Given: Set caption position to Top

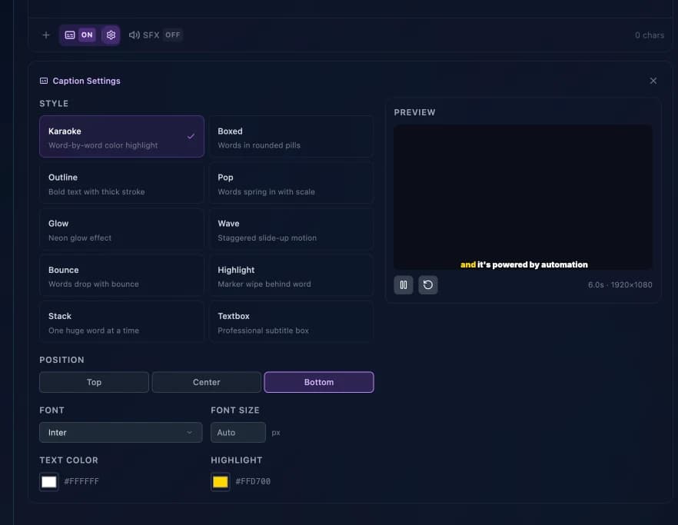Looking at the screenshot, I should click(x=94, y=382).
